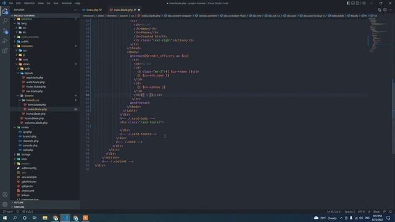This screenshot has height=222, width=395.
Task: Change file encoding UTF-8
Action: tap(361, 212)
